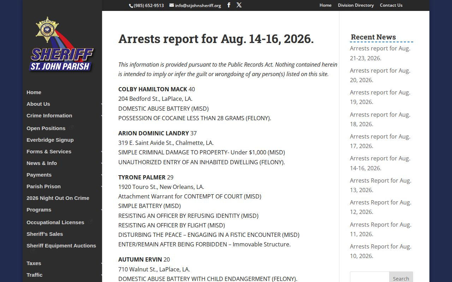The image size is (452, 282).
Task: Open Home in top navigation bar
Action: tap(326, 5)
